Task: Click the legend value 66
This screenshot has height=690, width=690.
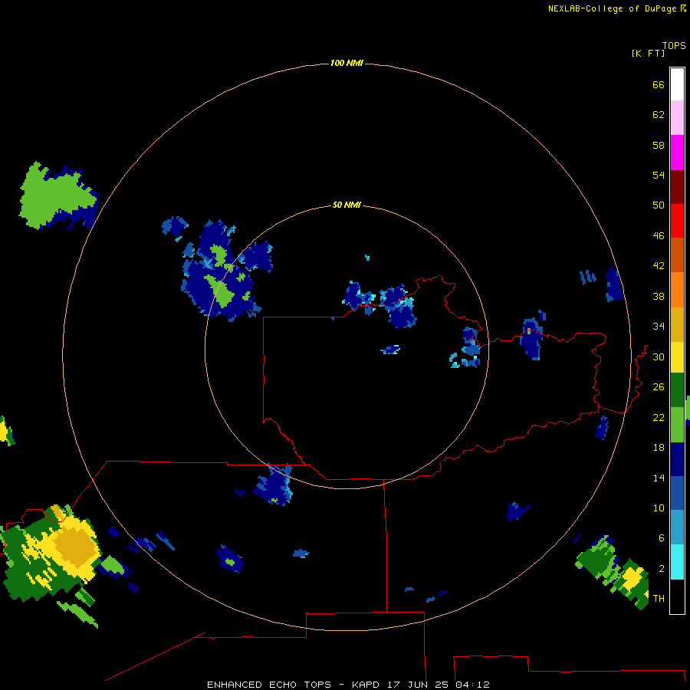Action: (659, 85)
